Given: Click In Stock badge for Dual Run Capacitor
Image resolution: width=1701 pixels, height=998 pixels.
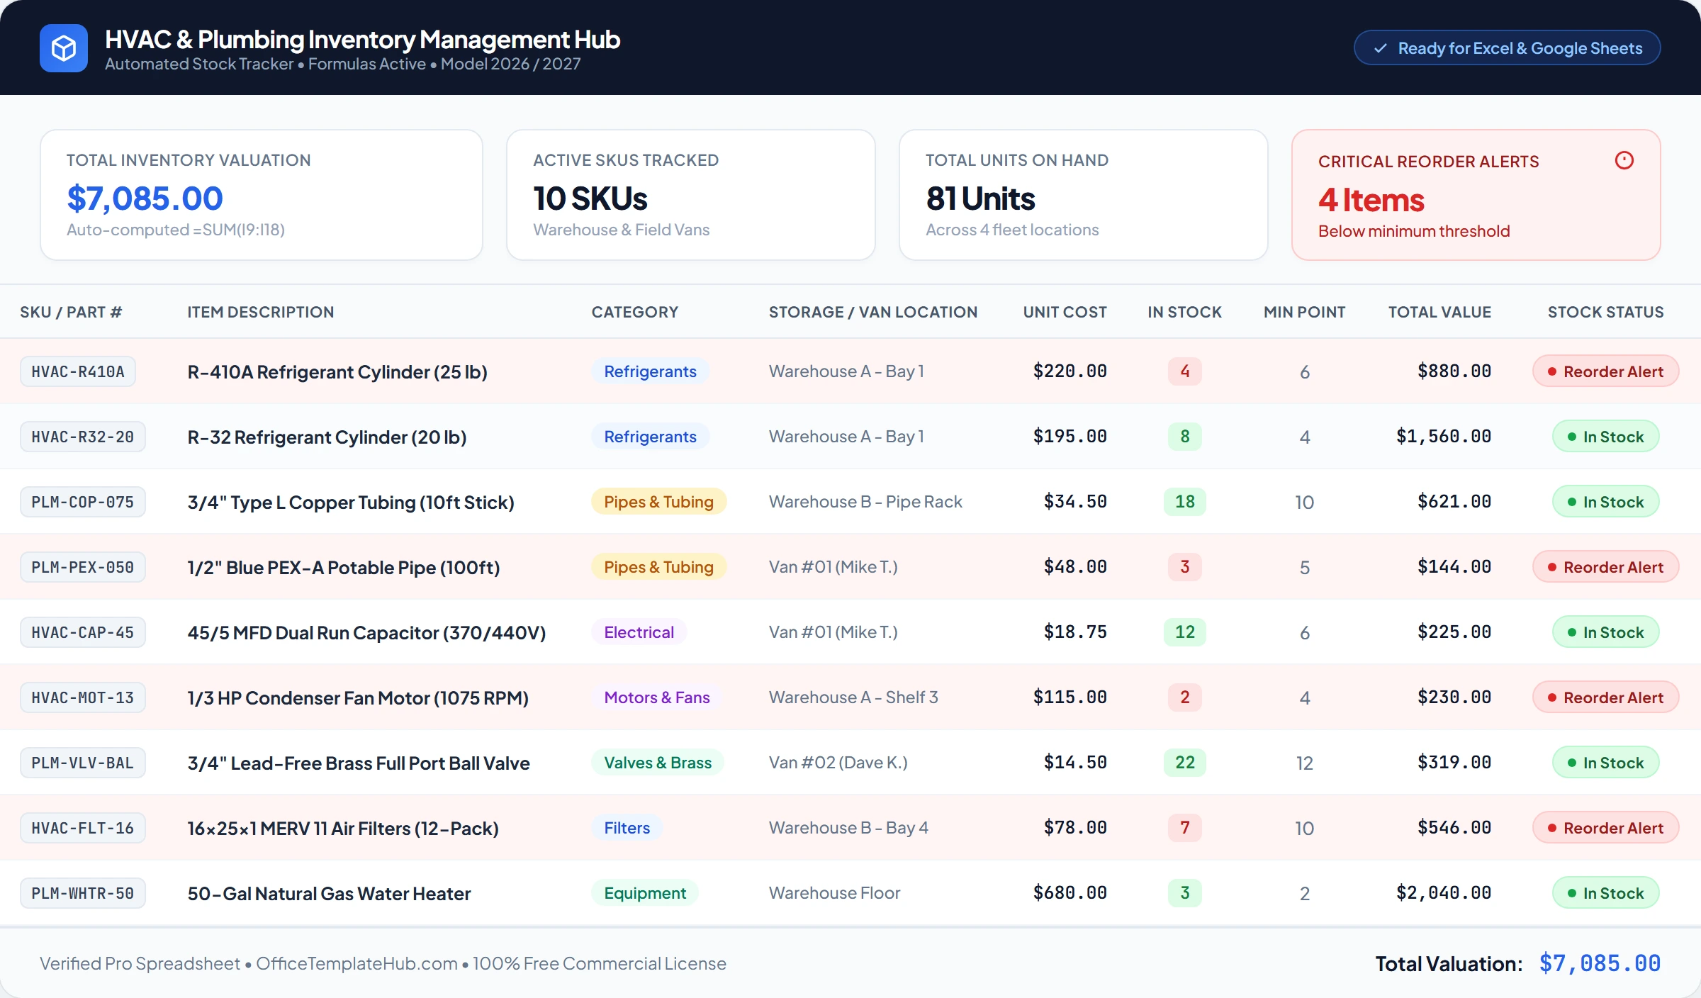Looking at the screenshot, I should coord(1605,632).
